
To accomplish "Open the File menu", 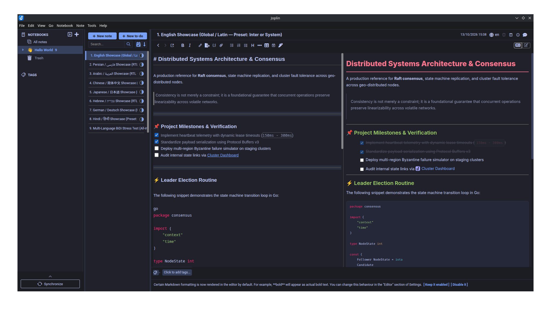I will click(x=22, y=26).
